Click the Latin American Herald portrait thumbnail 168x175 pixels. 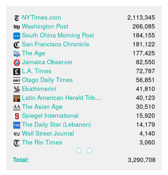tap(17, 98)
